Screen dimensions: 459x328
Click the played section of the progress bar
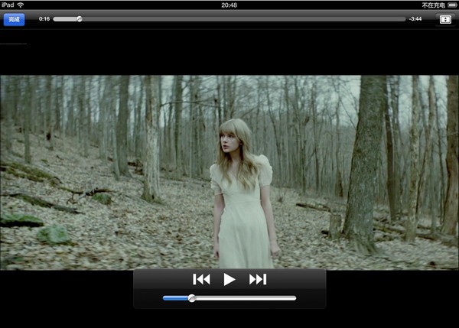pyautogui.click(x=65, y=19)
